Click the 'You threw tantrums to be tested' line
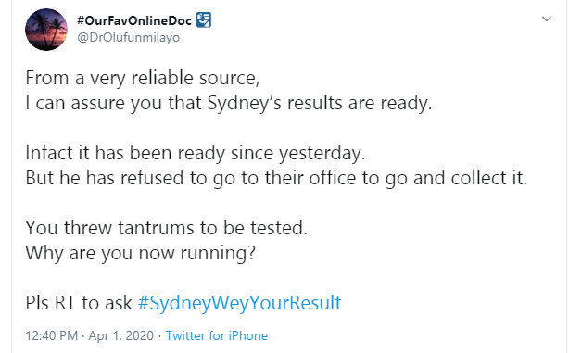This screenshot has height=353, width=569. 167,228
